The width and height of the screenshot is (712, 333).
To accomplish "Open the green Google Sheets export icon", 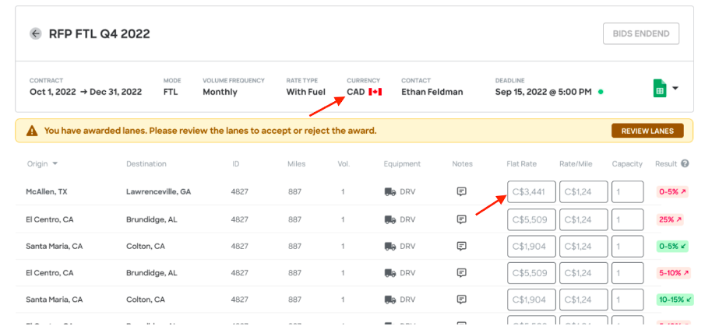I will [x=659, y=89].
